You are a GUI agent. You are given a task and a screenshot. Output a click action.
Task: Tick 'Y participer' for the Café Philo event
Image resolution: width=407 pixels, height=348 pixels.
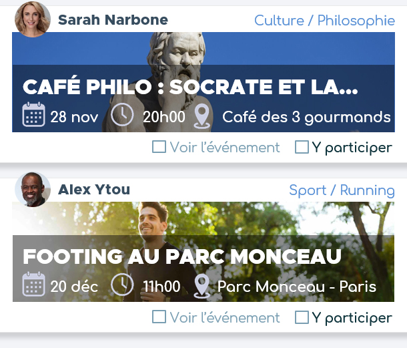[302, 147]
